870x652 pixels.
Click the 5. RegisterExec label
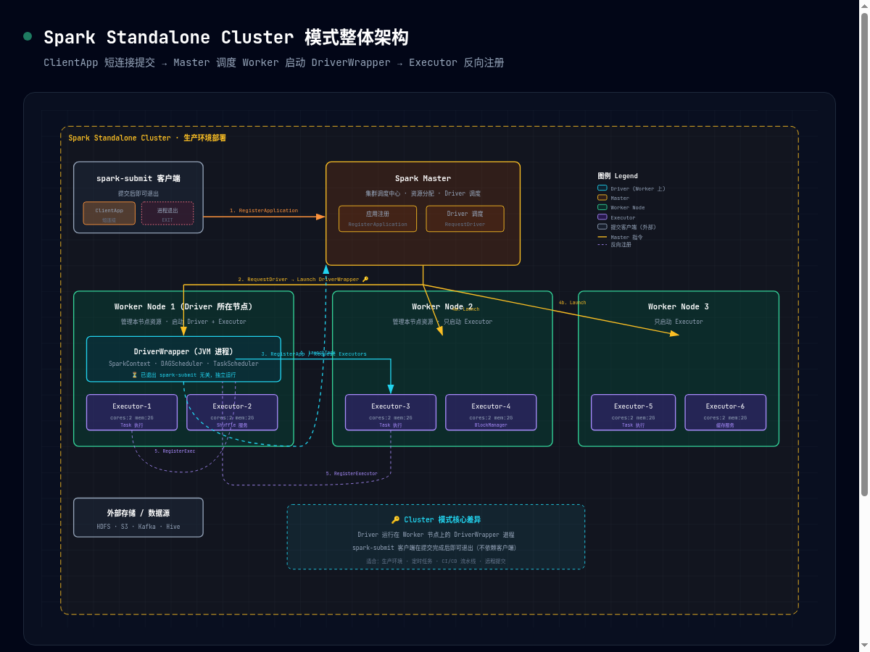(x=175, y=451)
